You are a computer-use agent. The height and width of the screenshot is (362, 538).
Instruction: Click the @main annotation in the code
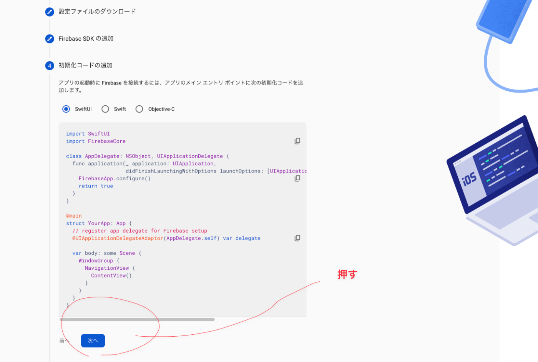click(74, 216)
